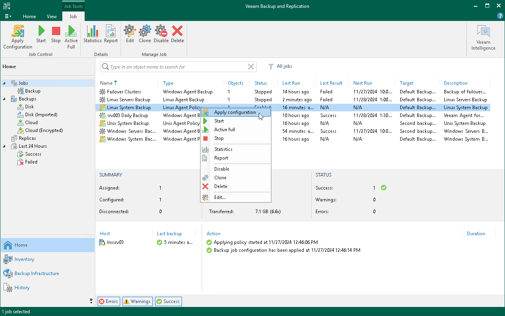Collapse the Last 24 Hours tree node
Screen dimensions: 505x316
(5, 146)
